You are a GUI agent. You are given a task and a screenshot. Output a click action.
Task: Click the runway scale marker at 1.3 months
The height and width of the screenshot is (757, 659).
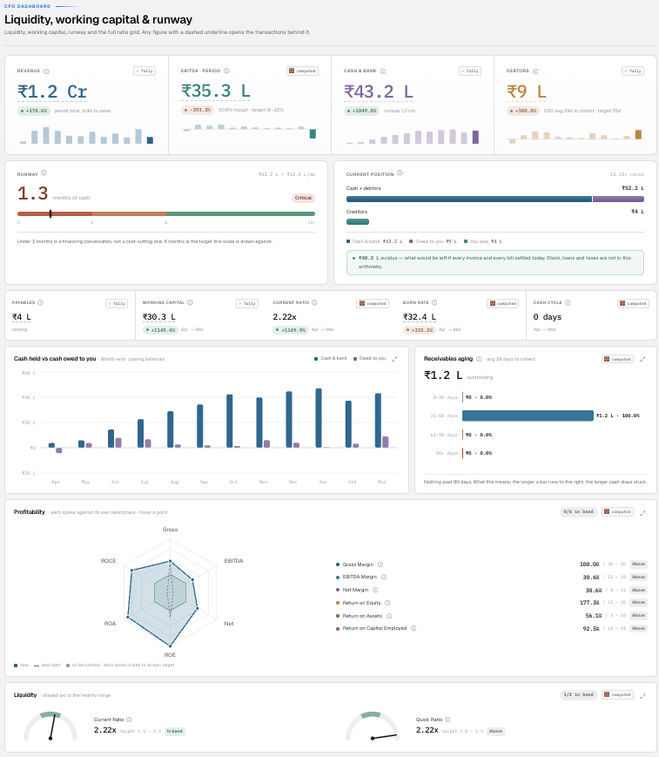coord(50,213)
